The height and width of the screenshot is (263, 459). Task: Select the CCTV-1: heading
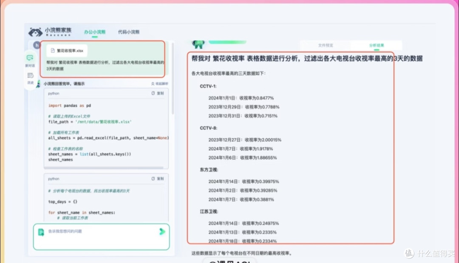208,86
